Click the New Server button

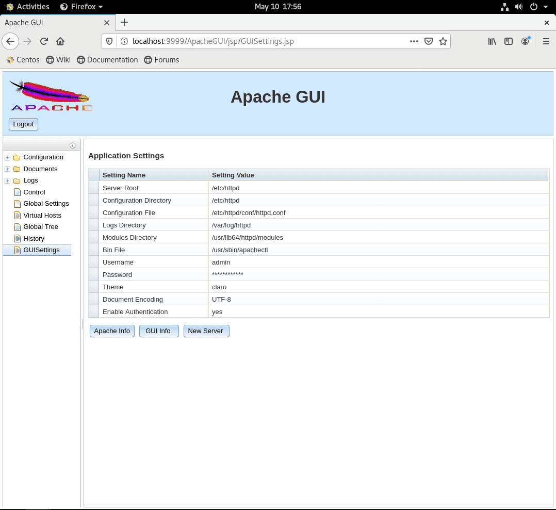206,331
